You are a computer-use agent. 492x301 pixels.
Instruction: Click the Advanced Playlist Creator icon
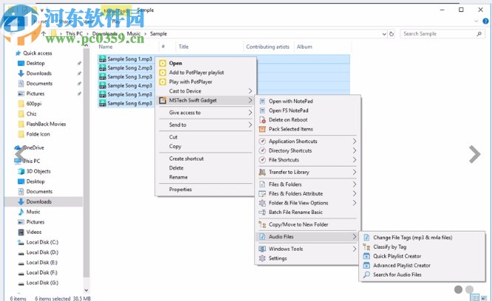(366, 266)
